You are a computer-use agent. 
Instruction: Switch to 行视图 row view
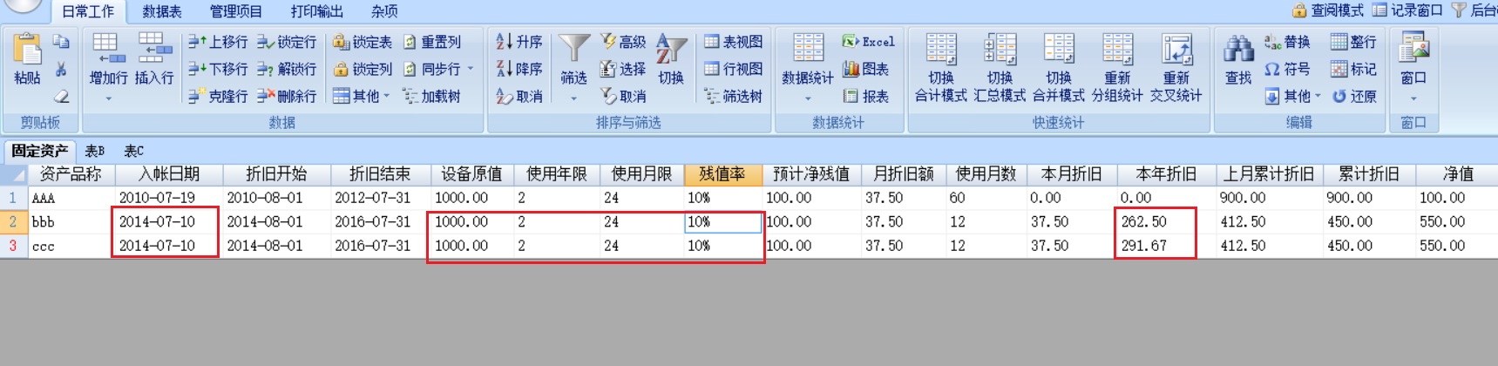point(733,69)
